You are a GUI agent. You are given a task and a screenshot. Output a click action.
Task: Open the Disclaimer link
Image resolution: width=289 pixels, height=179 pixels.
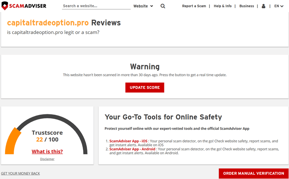(47, 159)
